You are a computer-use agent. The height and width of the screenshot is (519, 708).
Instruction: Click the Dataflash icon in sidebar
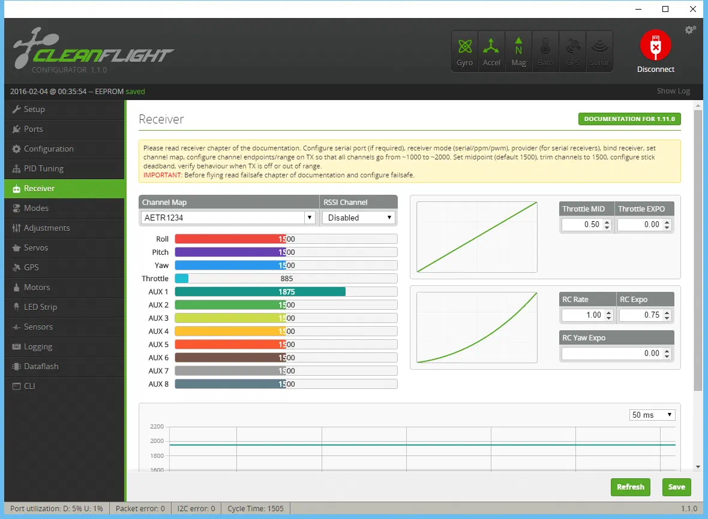tap(16, 367)
